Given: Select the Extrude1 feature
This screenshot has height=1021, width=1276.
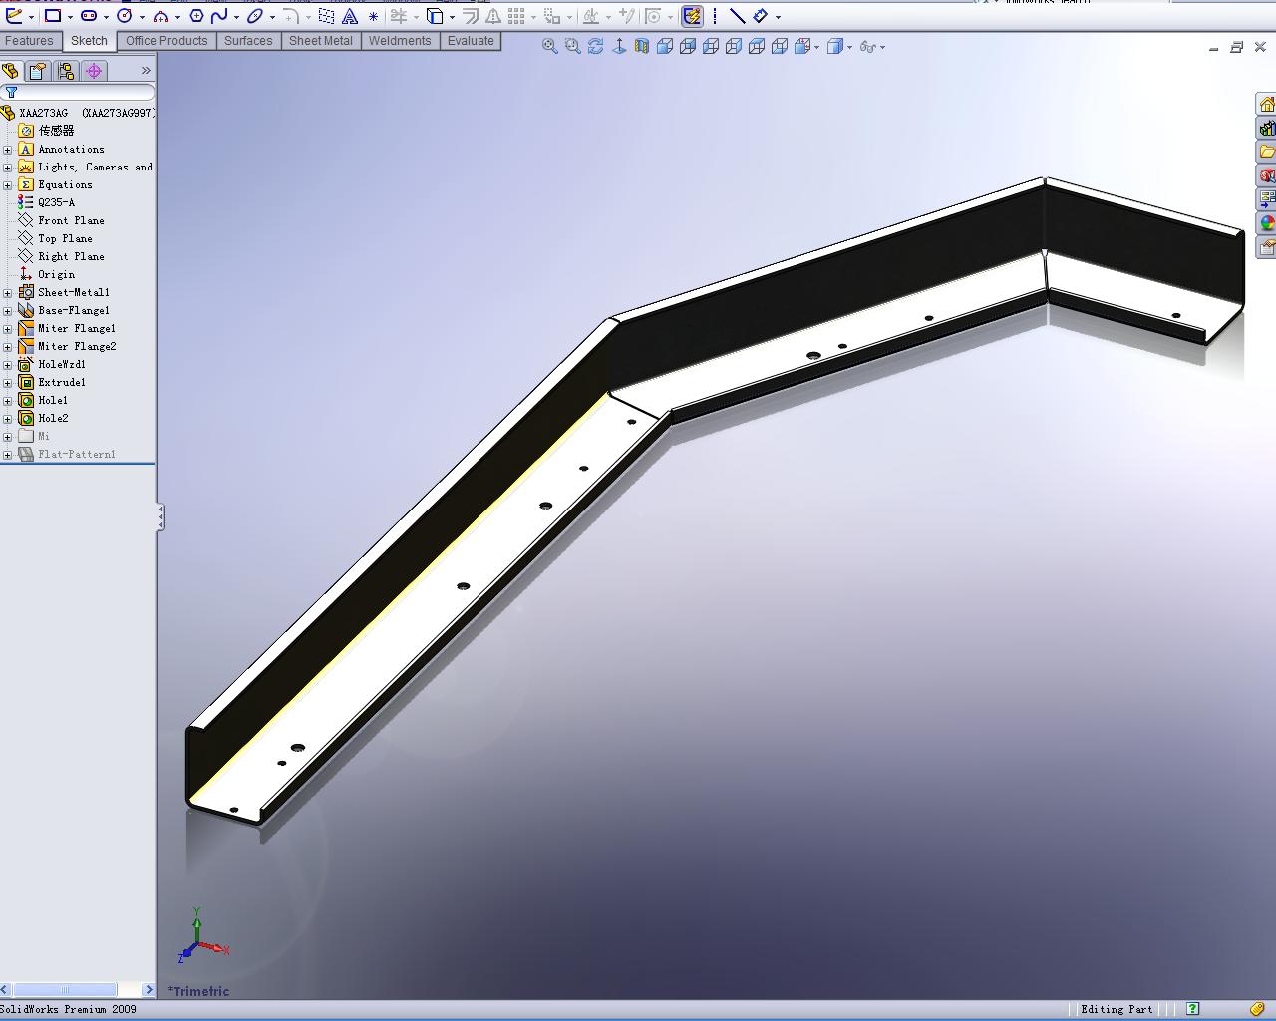Looking at the screenshot, I should pyautogui.click(x=52, y=383).
